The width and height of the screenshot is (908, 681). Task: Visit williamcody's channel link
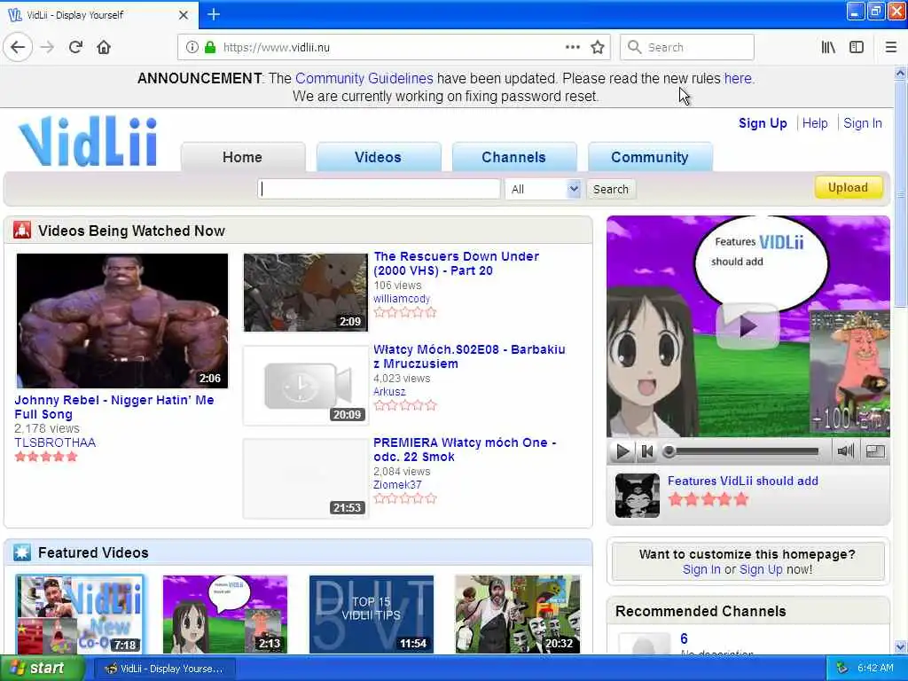point(402,299)
